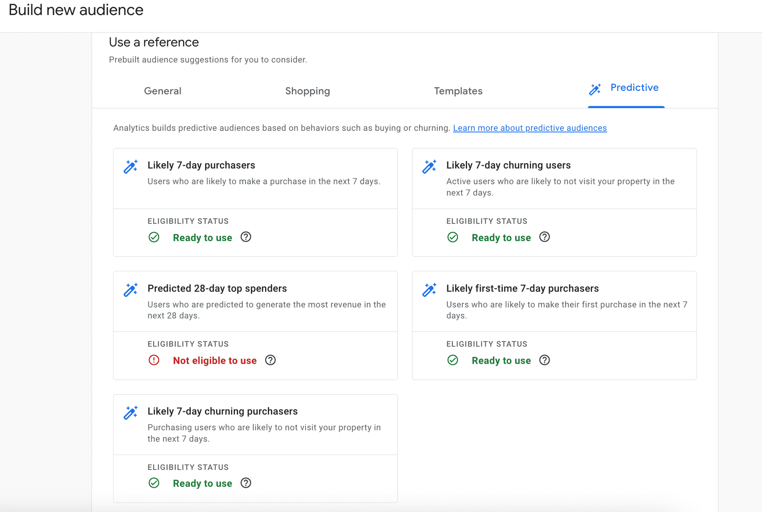Choose the Likely 7-day purchasers audience title
762x512 pixels.
pos(201,165)
